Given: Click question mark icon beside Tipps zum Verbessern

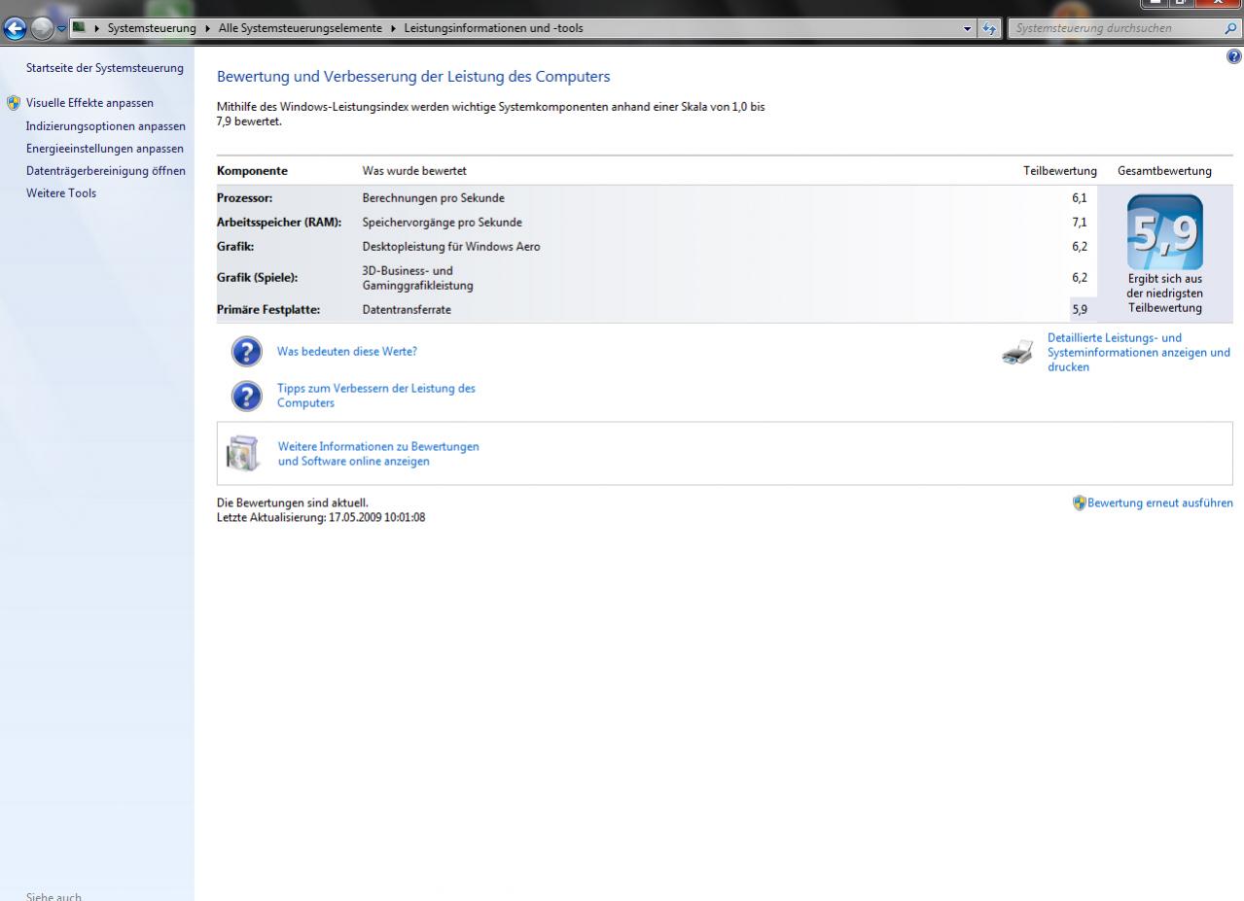Looking at the screenshot, I should pos(247,396).
